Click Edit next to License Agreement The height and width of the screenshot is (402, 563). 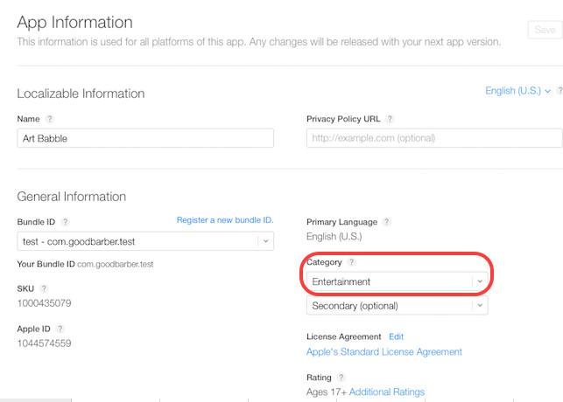(397, 336)
